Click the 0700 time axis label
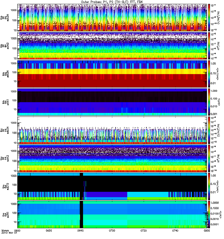224x239 pixels. click(x=112, y=230)
